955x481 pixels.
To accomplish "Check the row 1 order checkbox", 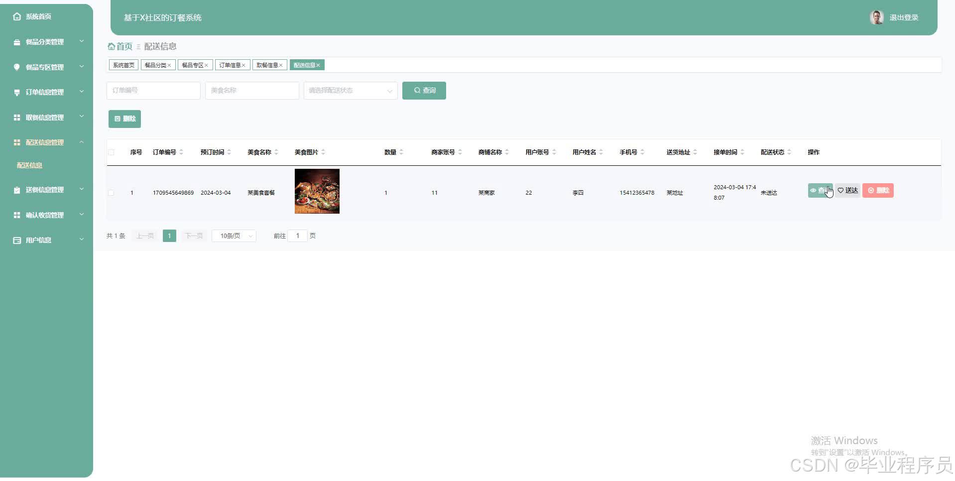I will click(111, 193).
